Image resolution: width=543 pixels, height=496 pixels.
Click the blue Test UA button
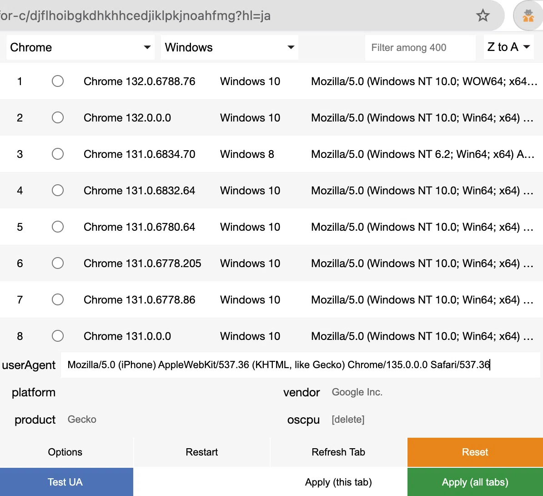[x=66, y=482]
